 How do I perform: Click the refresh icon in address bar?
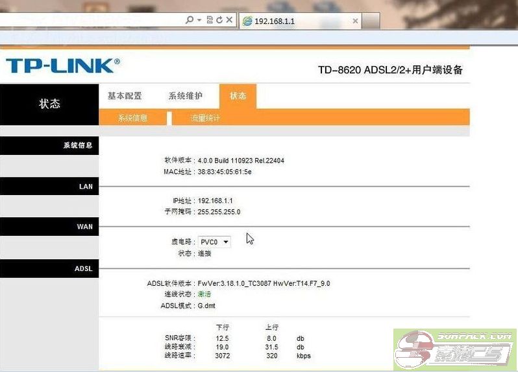(x=219, y=21)
